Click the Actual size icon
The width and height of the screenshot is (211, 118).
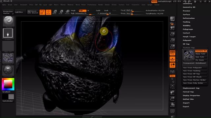(x=172, y=40)
